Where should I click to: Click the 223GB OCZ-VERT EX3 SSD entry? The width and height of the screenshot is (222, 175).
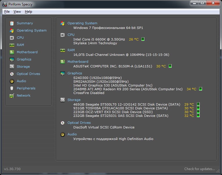[x=113, y=112]
